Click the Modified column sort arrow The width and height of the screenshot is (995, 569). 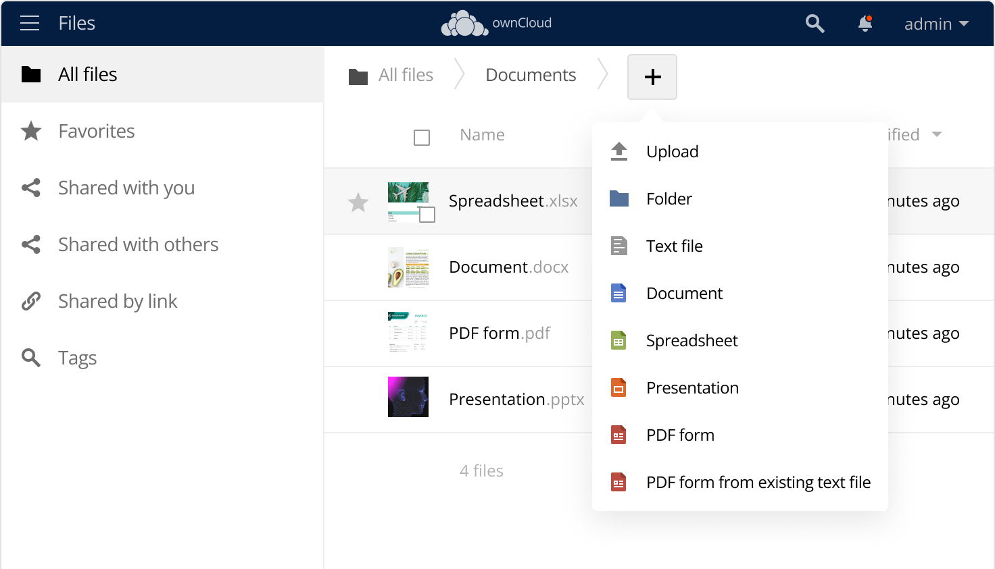(x=937, y=134)
